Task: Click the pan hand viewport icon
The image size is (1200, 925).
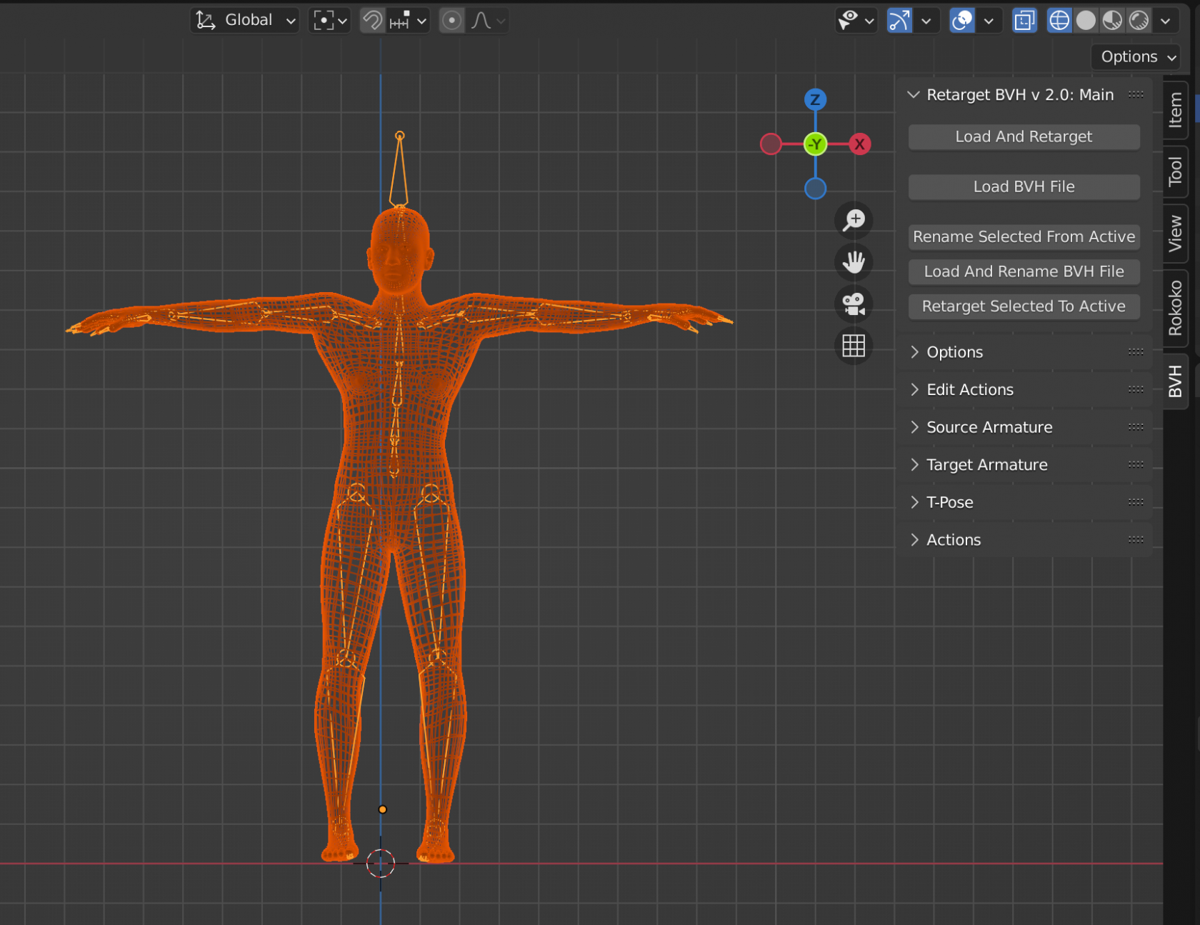Action: (854, 262)
